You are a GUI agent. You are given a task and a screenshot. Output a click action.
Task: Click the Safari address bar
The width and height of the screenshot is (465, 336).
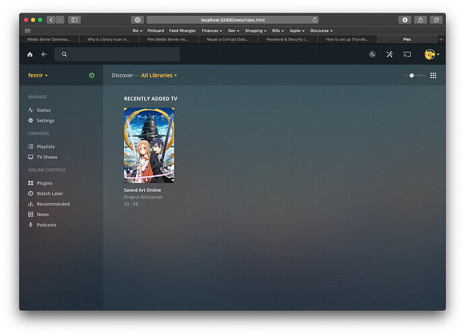(x=232, y=20)
